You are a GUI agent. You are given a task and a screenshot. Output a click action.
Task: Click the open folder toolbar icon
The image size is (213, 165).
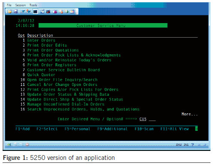(10, 12)
